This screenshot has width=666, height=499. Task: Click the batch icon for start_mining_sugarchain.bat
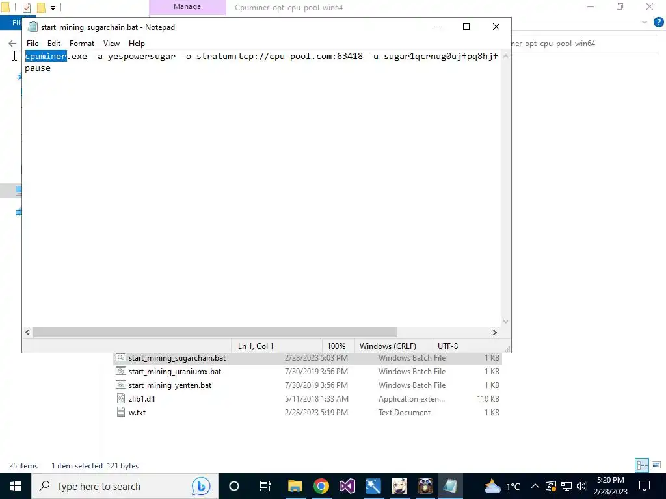(121, 358)
